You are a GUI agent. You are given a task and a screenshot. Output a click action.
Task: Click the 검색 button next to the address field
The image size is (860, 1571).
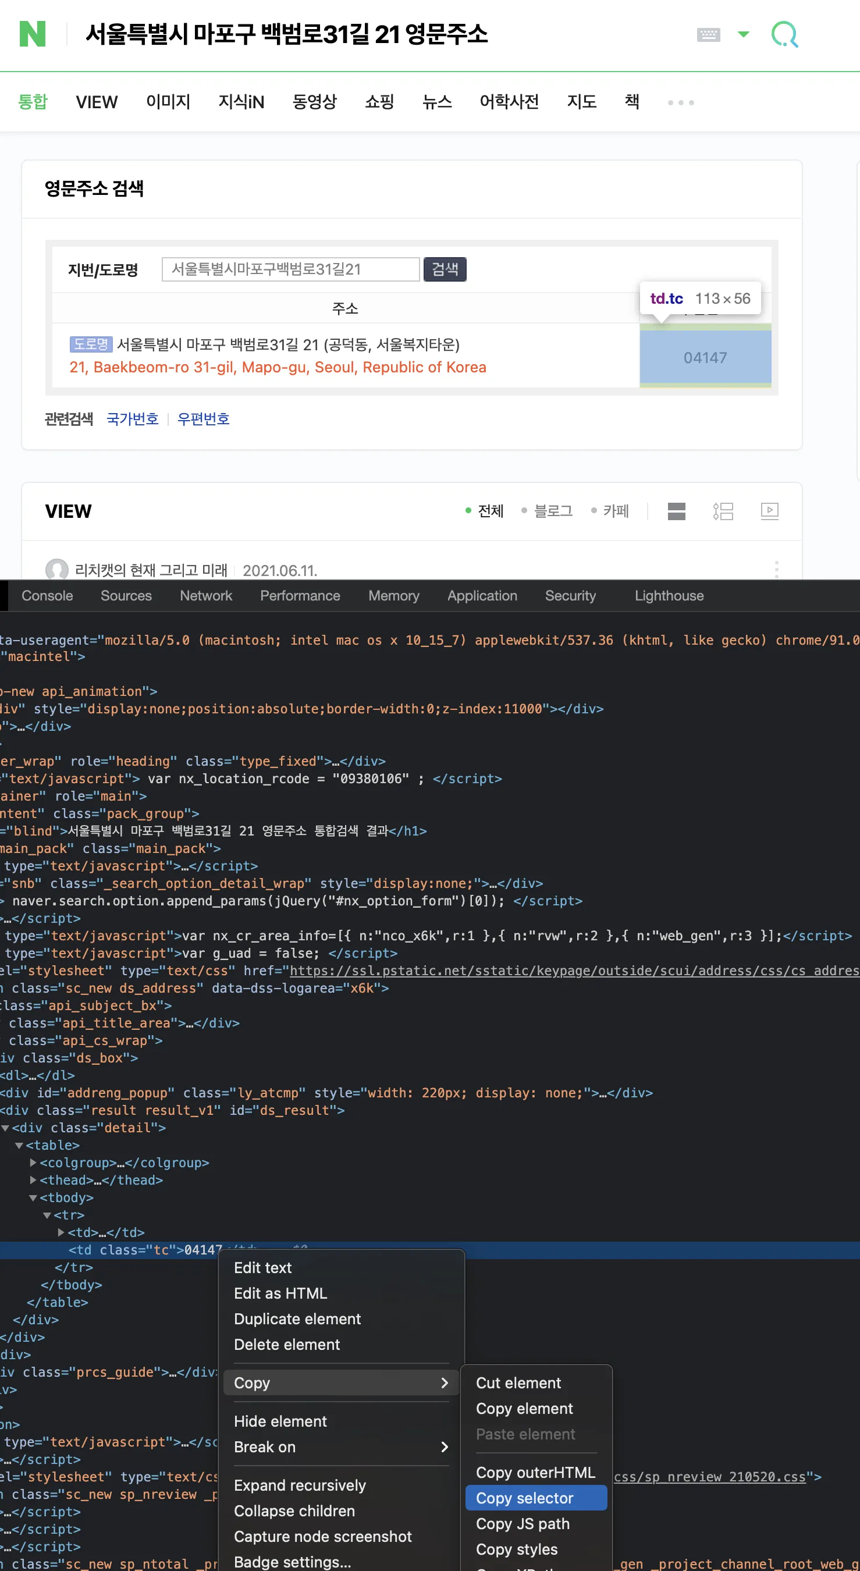pyautogui.click(x=445, y=269)
